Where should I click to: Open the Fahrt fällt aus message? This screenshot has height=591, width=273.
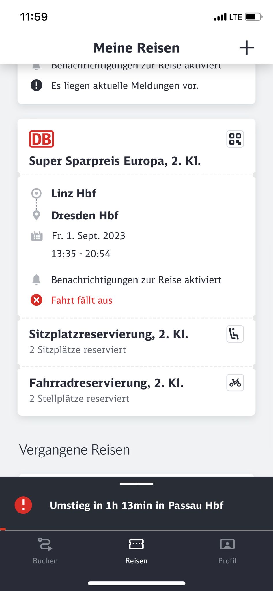point(82,300)
